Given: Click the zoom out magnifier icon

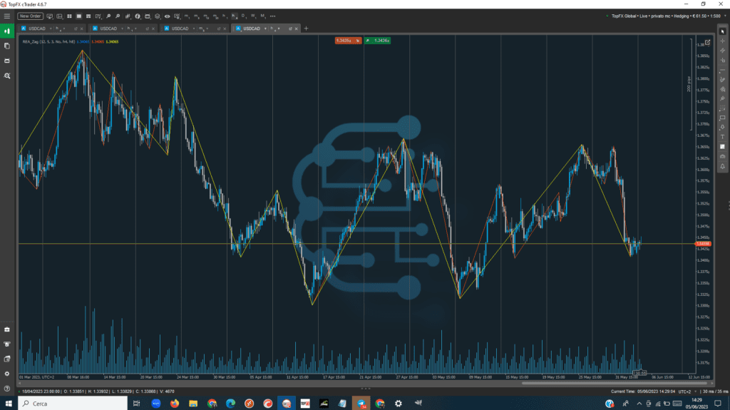Looking at the screenshot, I should pyautogui.click(x=118, y=16).
